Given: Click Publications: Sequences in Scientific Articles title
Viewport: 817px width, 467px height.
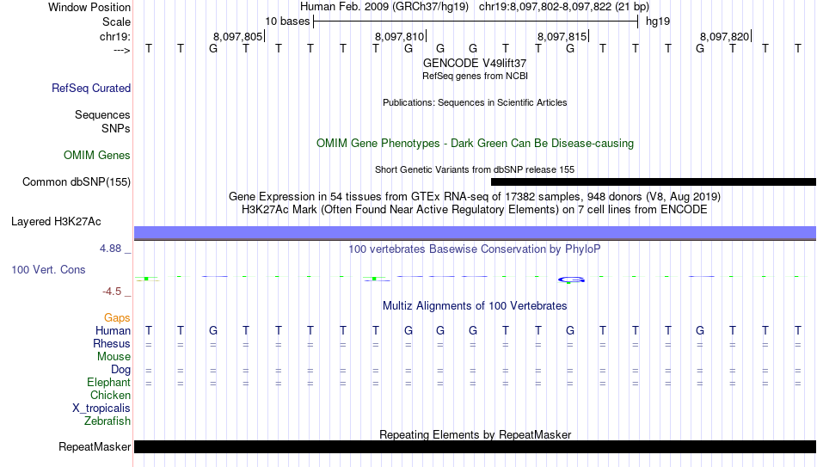Looking at the screenshot, I should [475, 102].
